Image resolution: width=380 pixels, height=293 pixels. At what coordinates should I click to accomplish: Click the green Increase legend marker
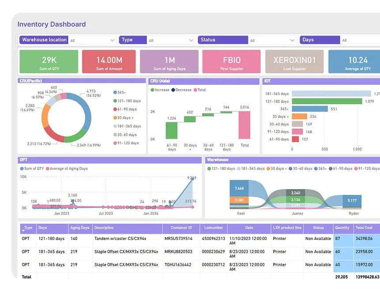point(153,90)
